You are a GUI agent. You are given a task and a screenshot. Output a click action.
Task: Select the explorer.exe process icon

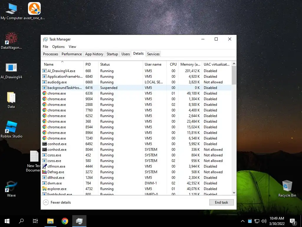pyautogui.click(x=44, y=189)
